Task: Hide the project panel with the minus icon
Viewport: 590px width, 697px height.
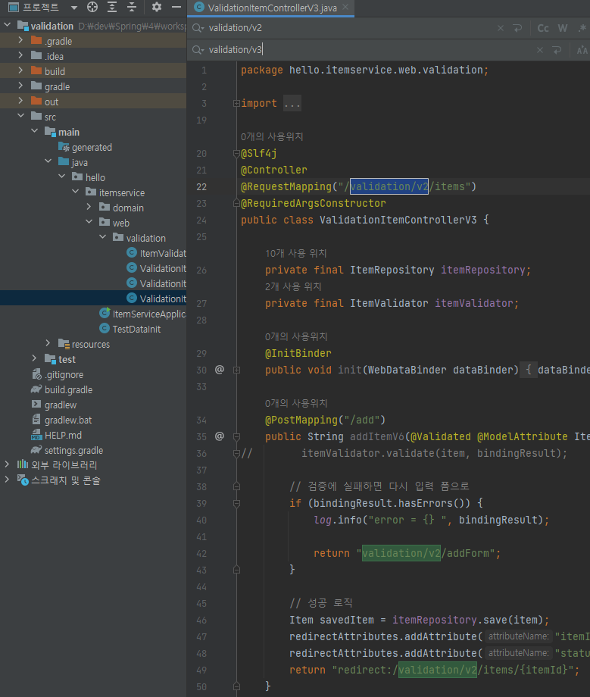Action: [x=176, y=7]
